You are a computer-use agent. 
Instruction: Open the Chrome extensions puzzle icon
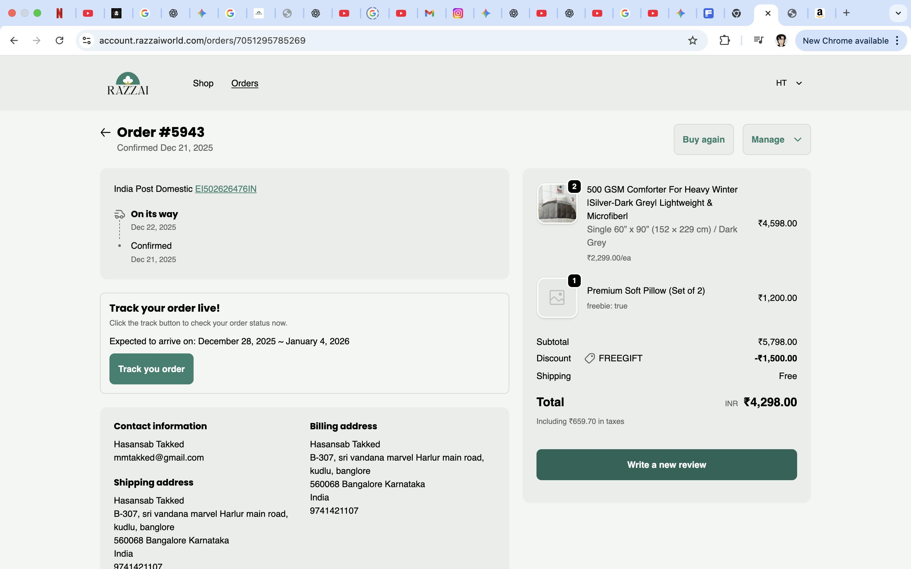pos(724,41)
